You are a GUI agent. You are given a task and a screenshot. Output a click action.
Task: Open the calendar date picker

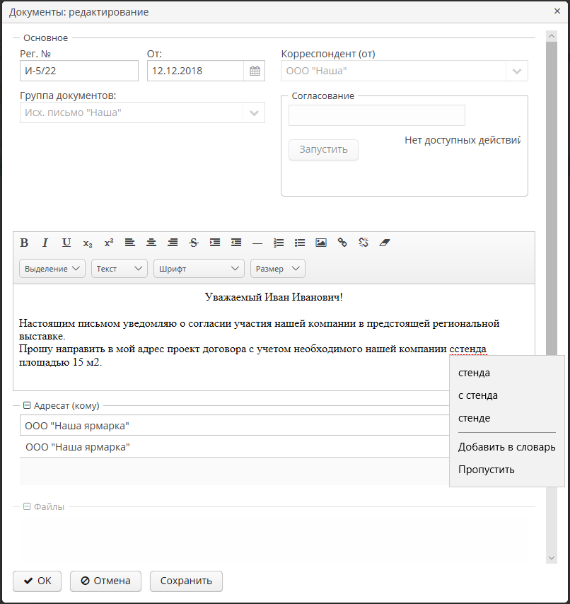click(255, 71)
